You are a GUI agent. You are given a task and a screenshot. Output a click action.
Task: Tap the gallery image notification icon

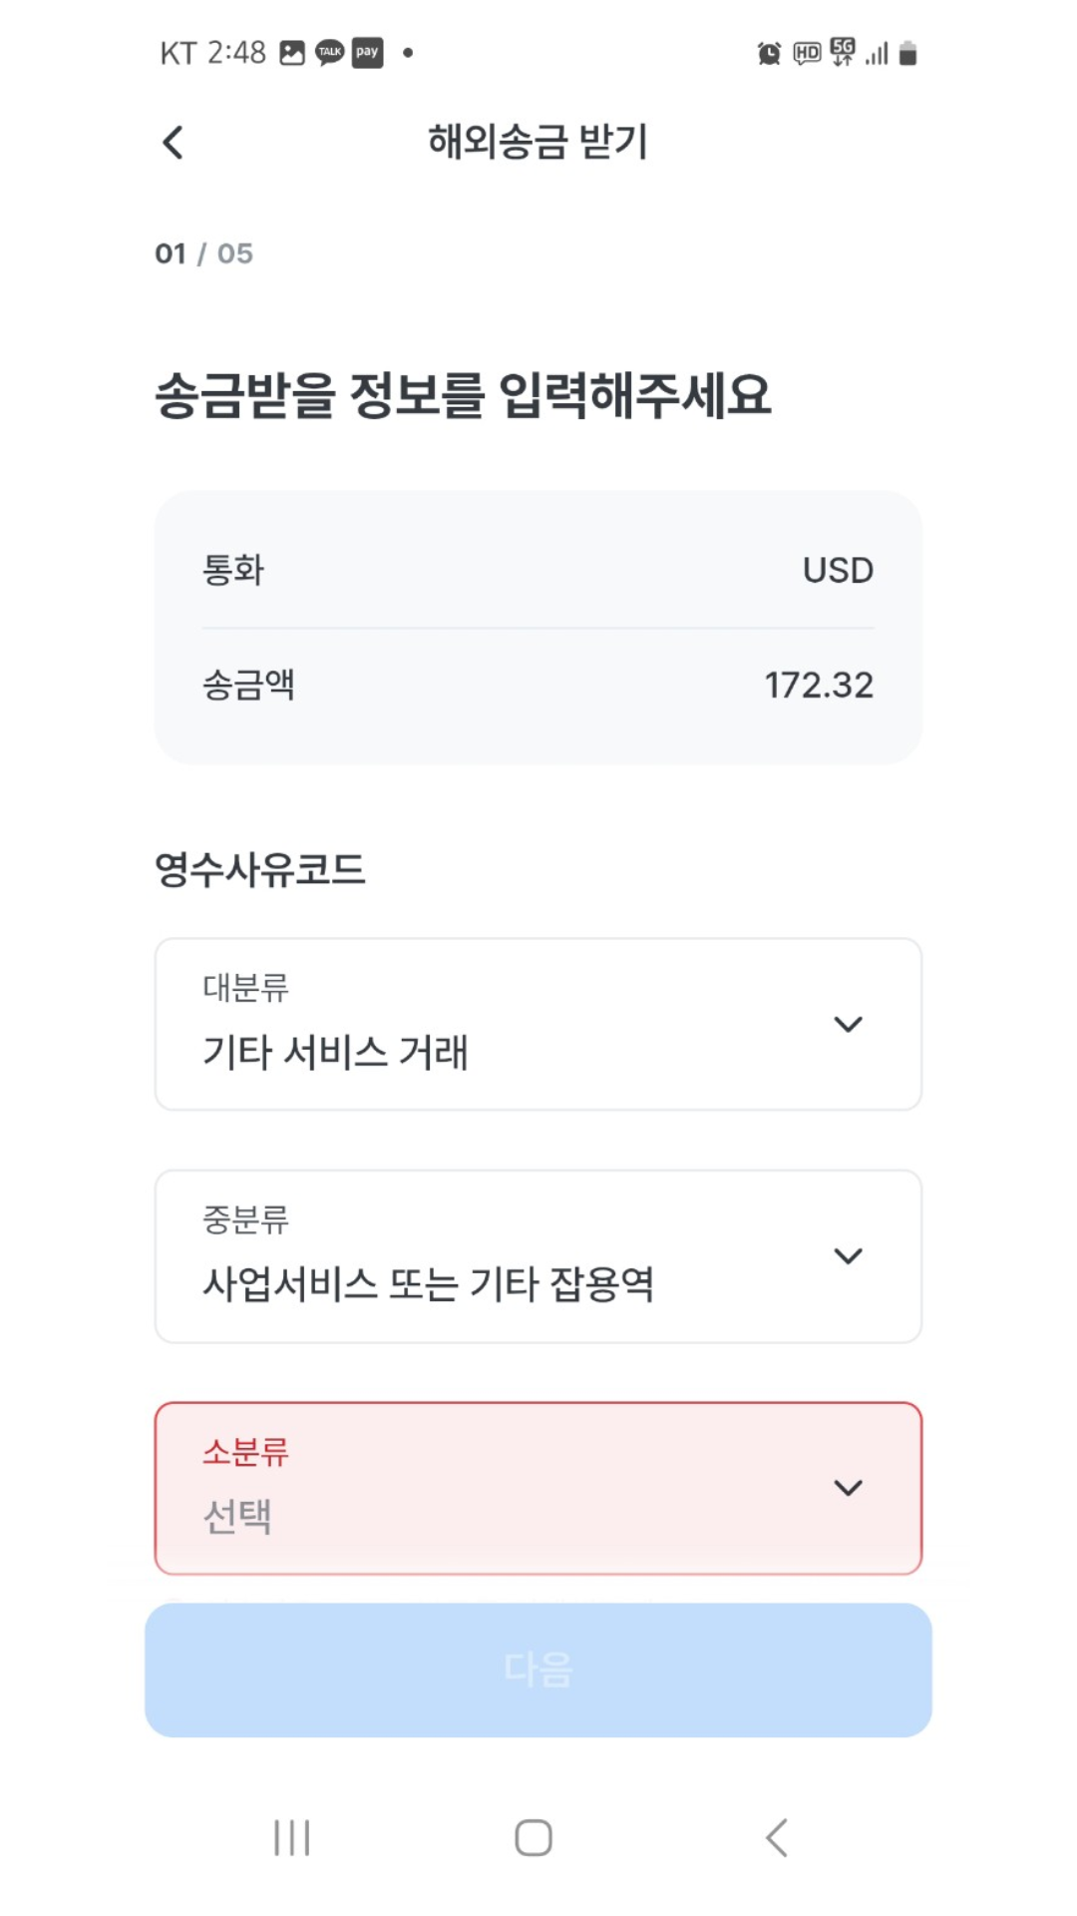[292, 52]
